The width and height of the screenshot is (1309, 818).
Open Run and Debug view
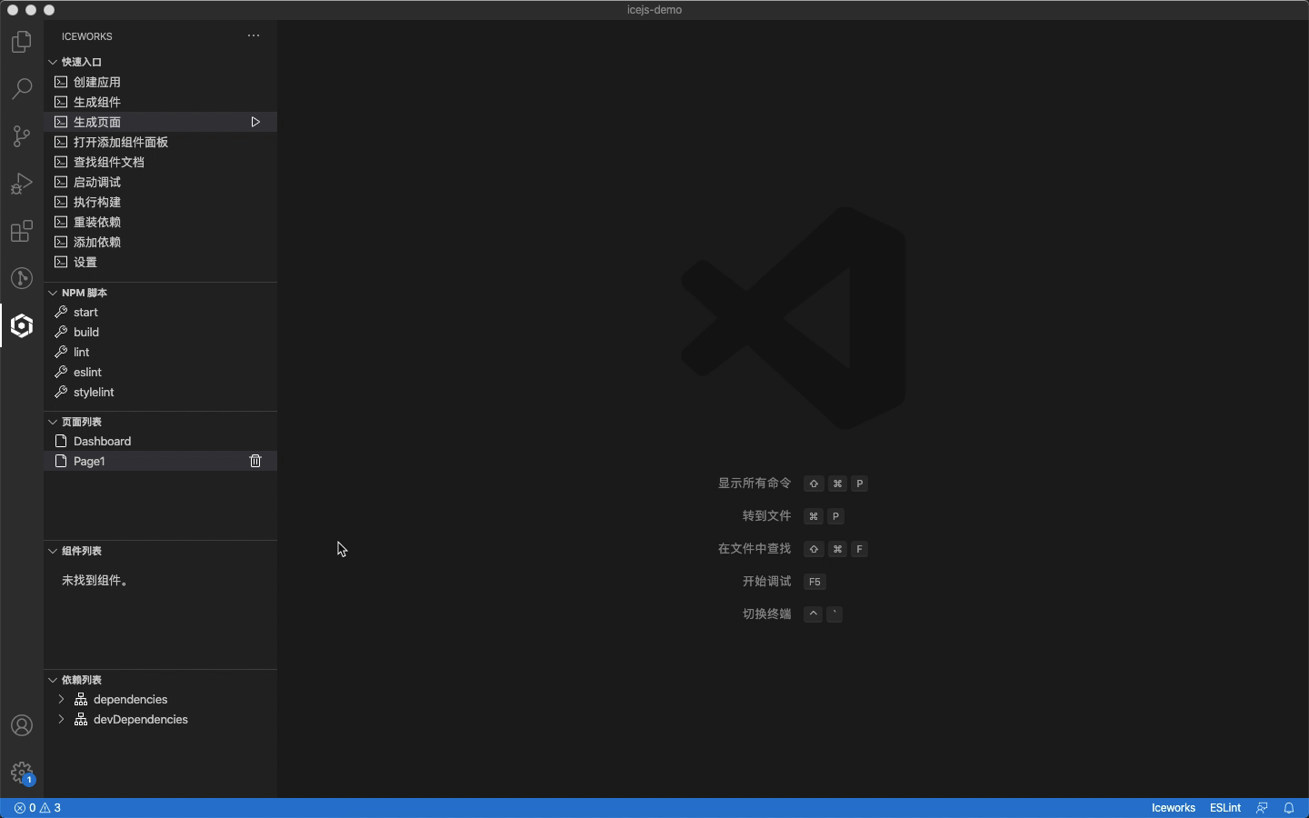(x=22, y=184)
